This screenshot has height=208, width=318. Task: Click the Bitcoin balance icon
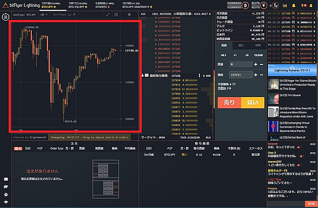[x=245, y=5]
